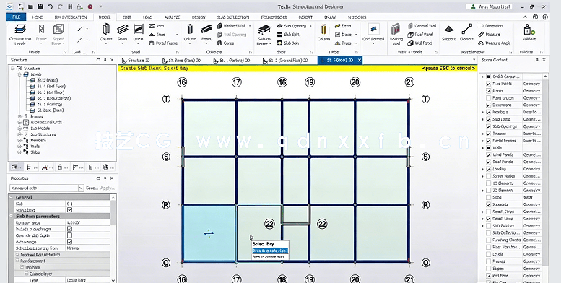
Task: Select the Element tool
Action: [466, 32]
